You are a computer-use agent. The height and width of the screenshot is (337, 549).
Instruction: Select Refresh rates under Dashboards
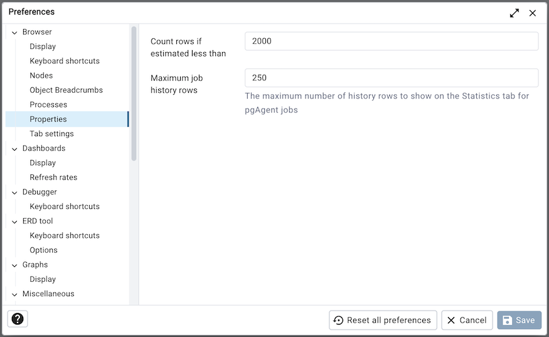click(53, 178)
